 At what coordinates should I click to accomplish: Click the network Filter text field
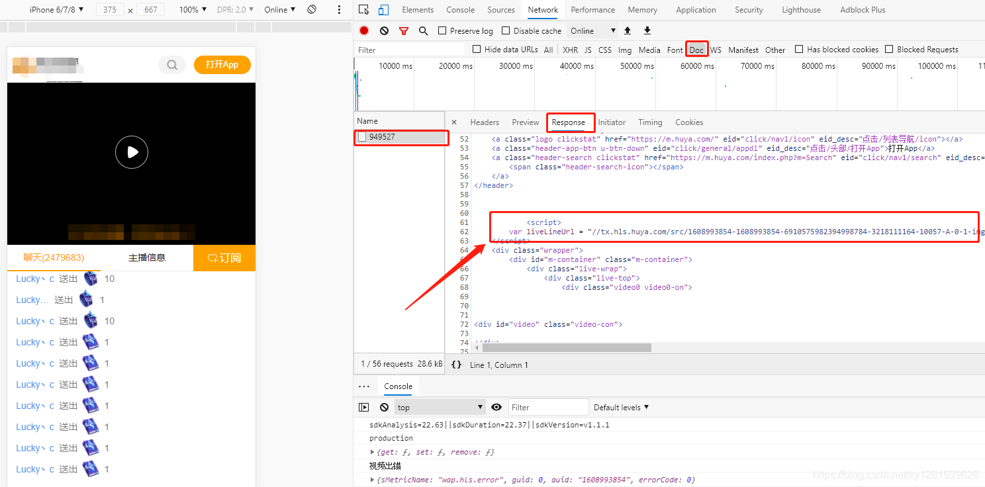[409, 50]
